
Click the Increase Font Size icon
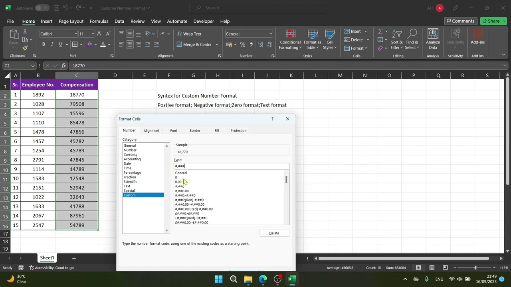100,34
